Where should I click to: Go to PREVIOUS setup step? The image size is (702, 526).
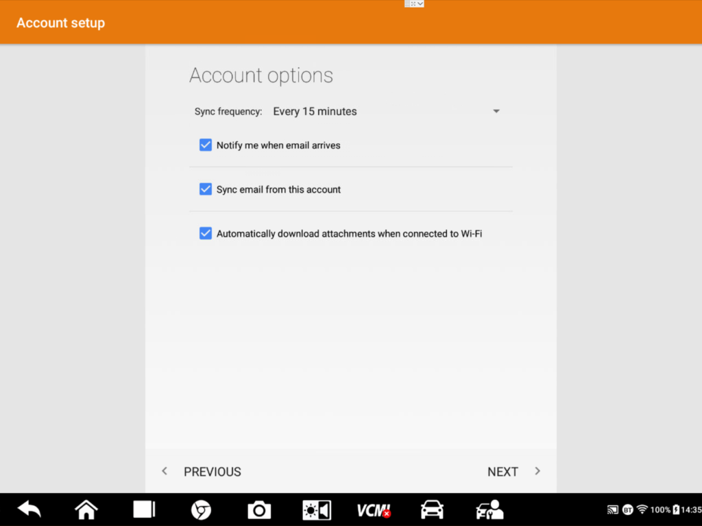(213, 472)
